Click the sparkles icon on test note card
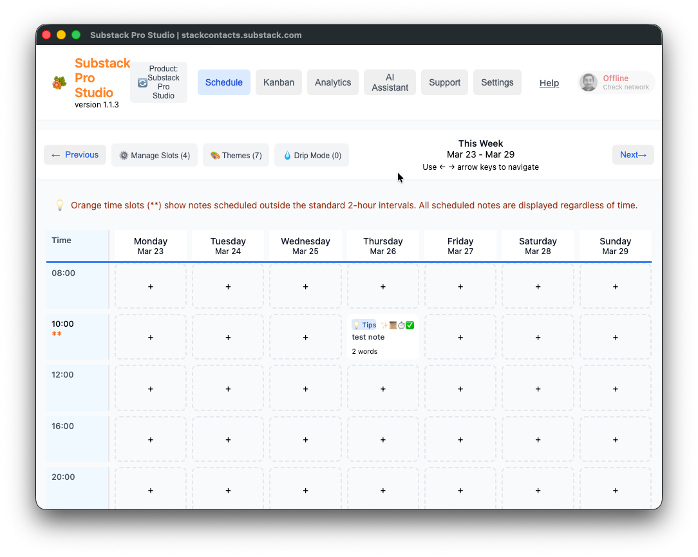 (x=384, y=325)
